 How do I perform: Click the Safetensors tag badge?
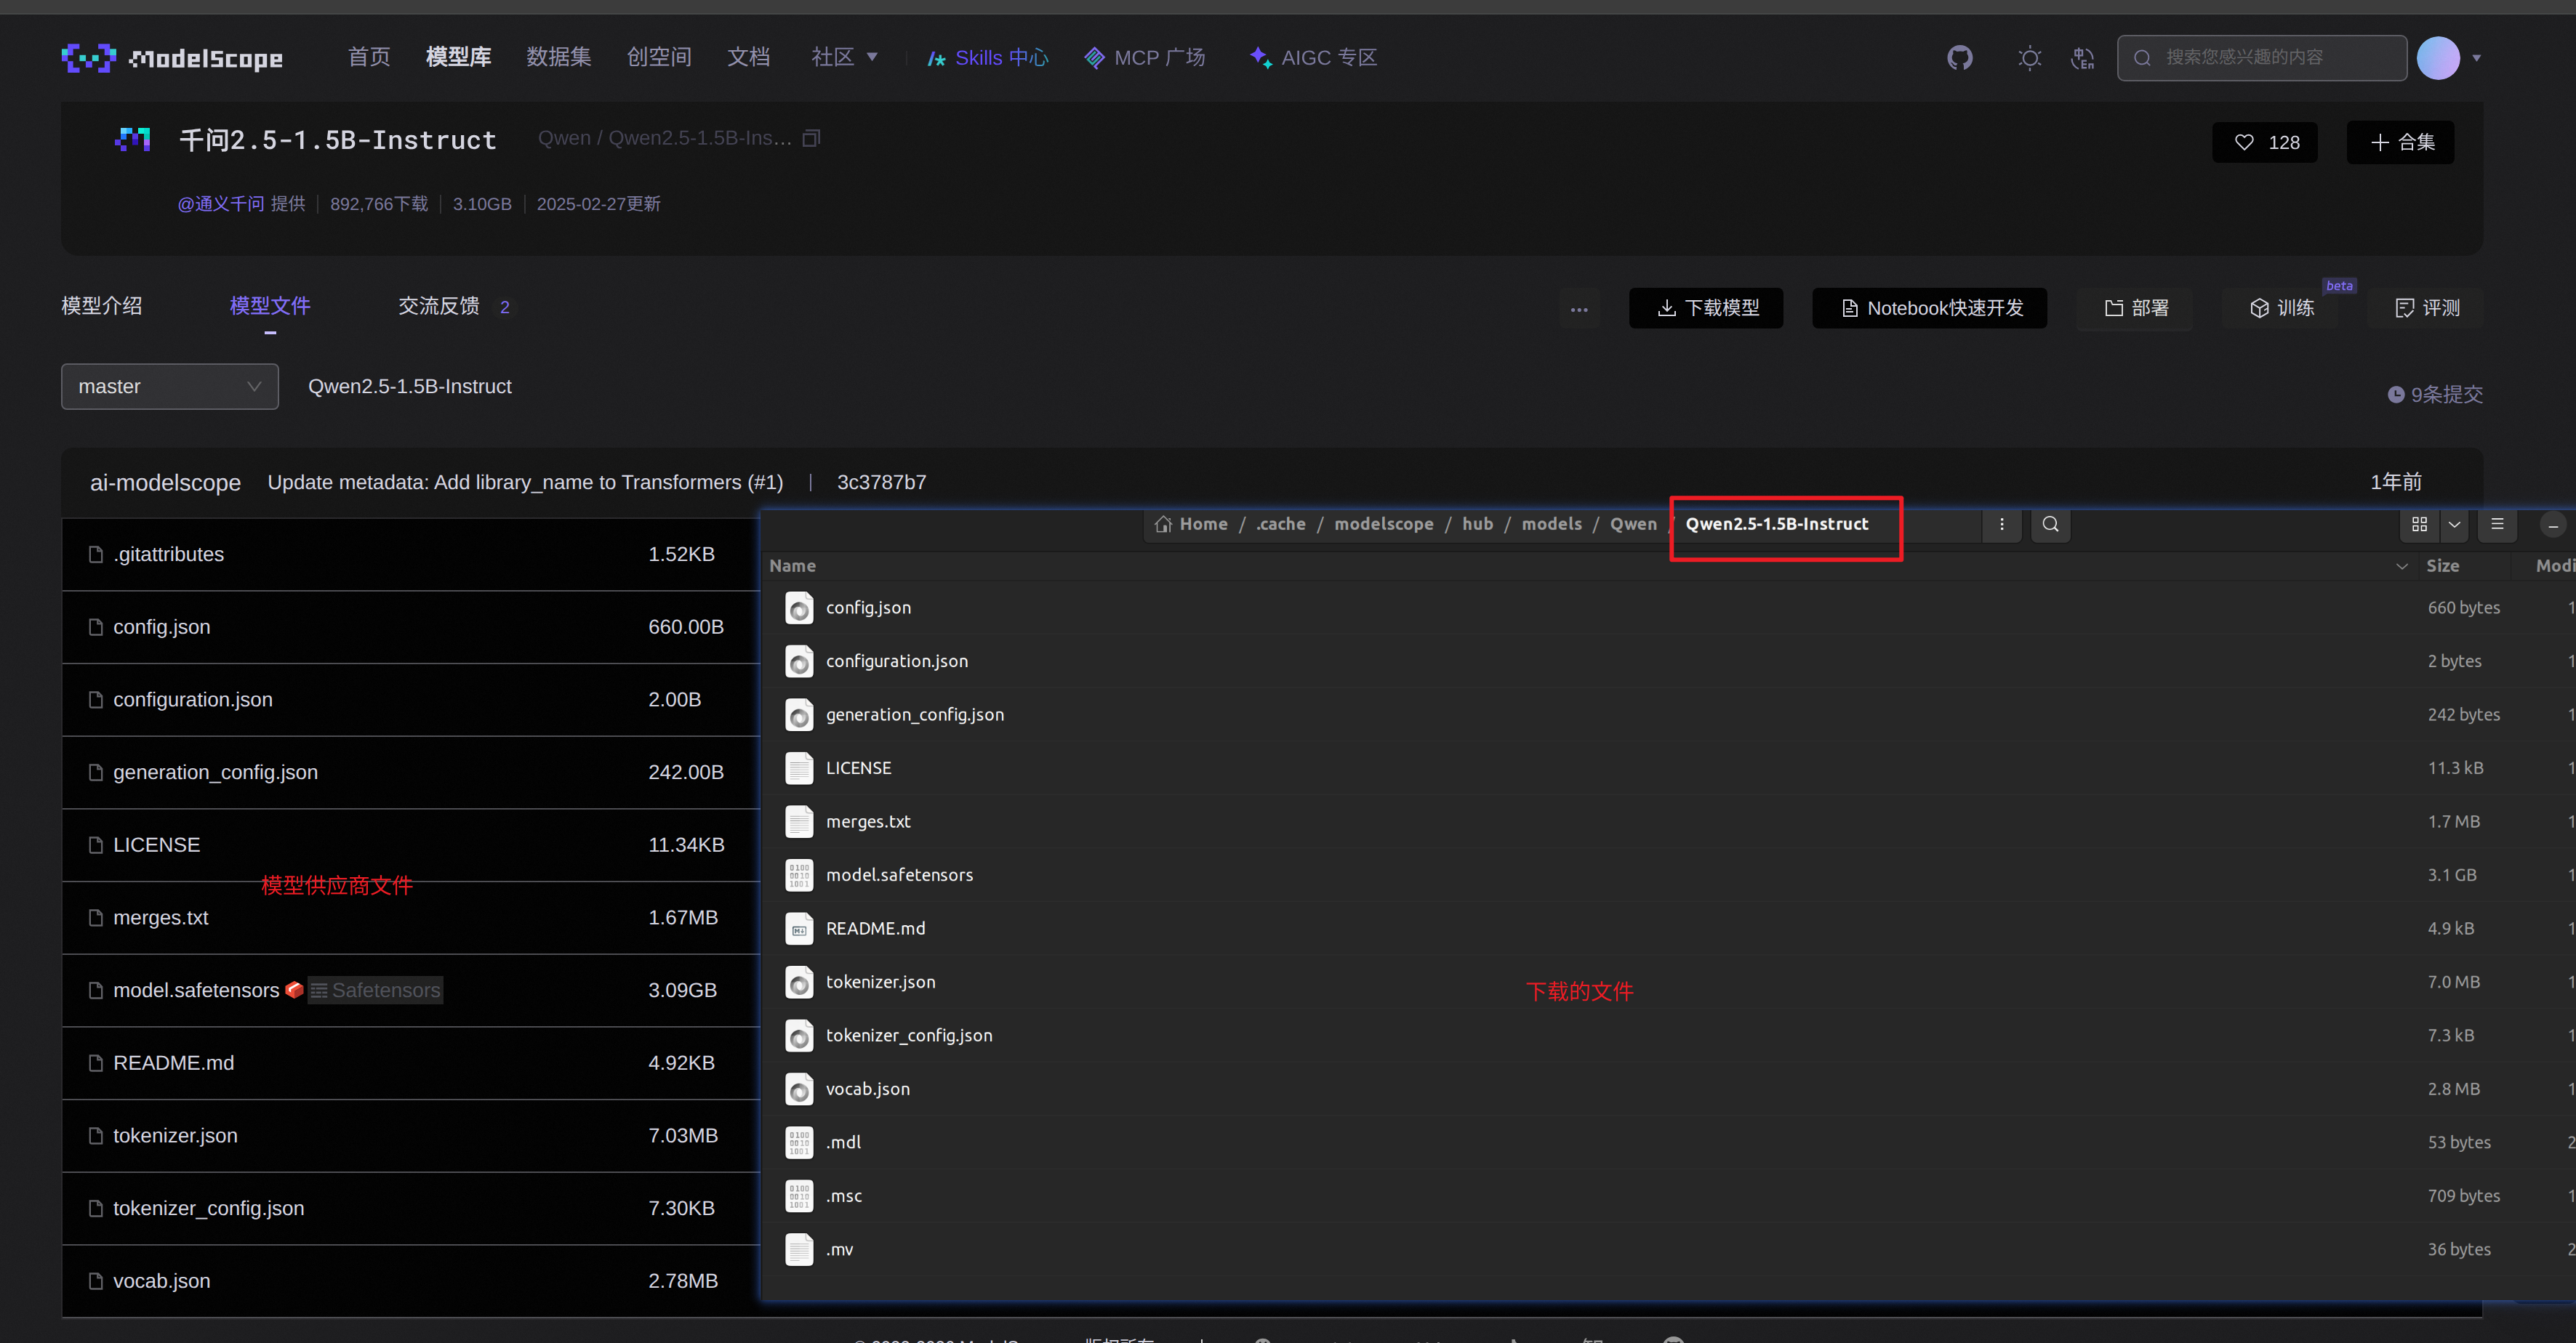click(x=375, y=991)
